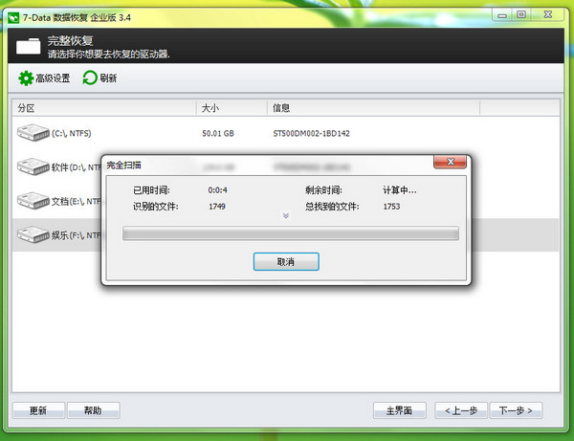Click the 剩余时间 label
This screenshot has width=574, height=441.
[x=323, y=190]
